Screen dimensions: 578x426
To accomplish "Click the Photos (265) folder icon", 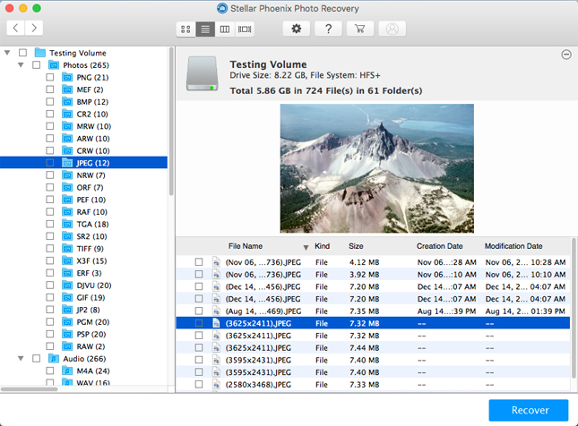I will pos(54,65).
